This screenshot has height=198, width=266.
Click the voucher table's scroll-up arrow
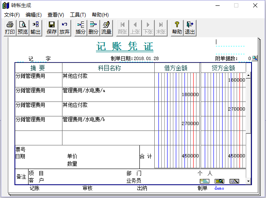(248, 76)
